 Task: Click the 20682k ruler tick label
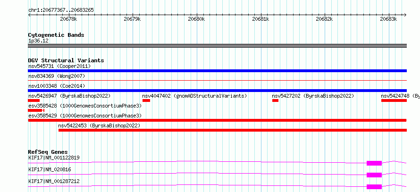[325, 19]
